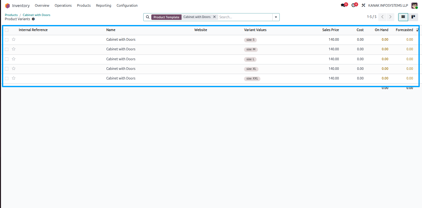
Task: Sort by Cost column header
Action: 360,30
